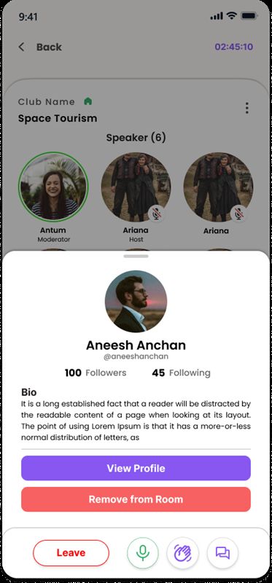This screenshot has width=272, height=583.
Task: Click the Remove from Room button
Action: tap(136, 499)
